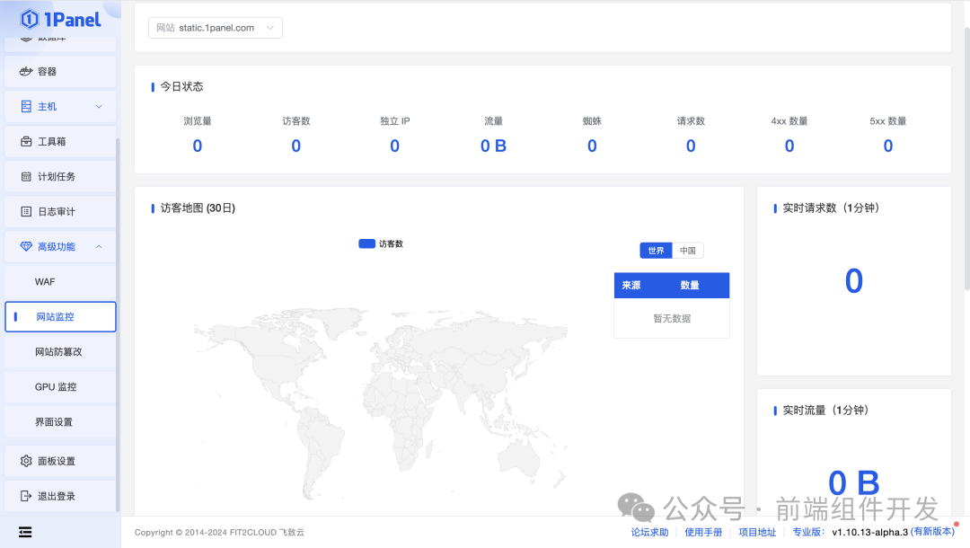Select the 世界 (World) map toggle
970x548 pixels.
point(656,250)
